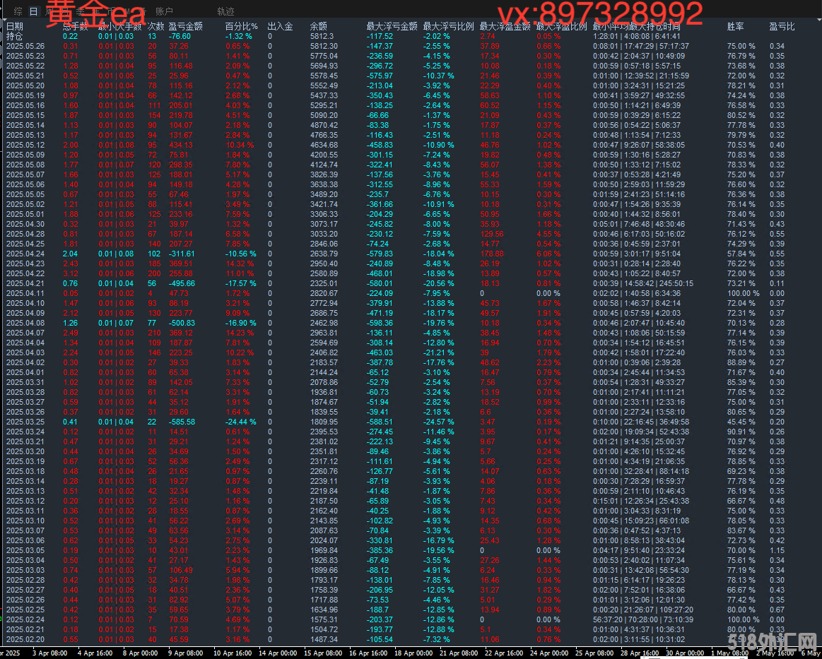
Task: Sort by the 日期 column header
Action: (x=14, y=26)
